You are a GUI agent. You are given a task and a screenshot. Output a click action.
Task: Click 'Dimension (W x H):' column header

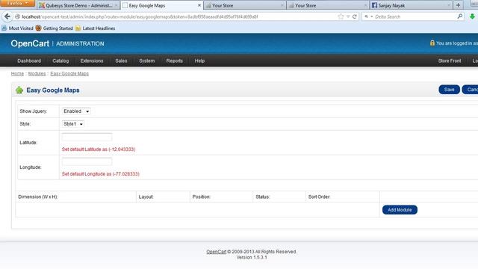point(38,197)
